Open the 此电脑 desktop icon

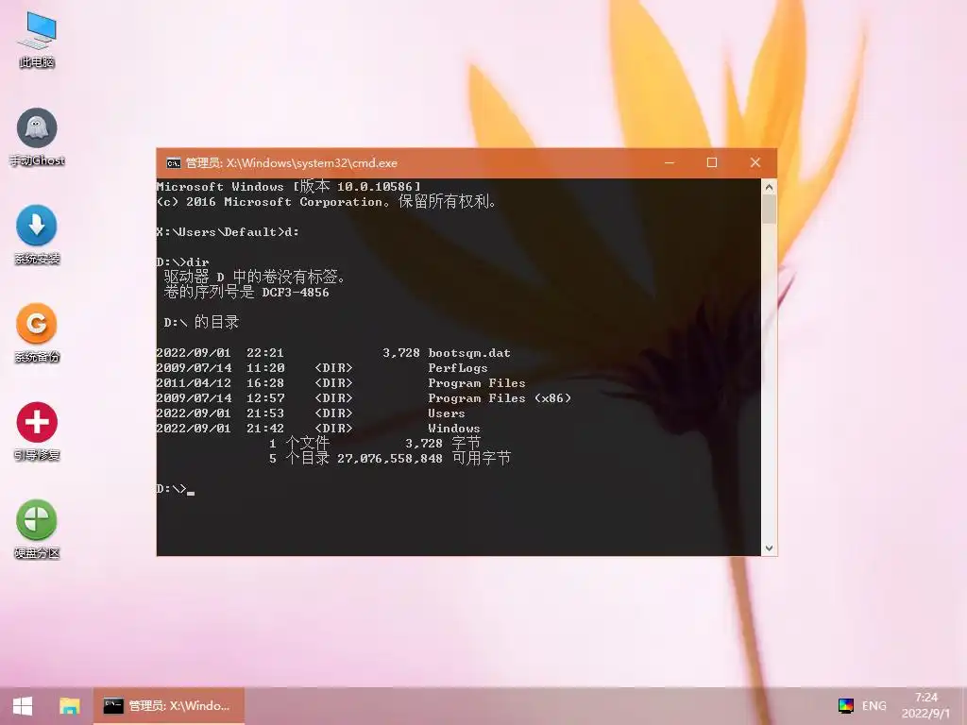pyautogui.click(x=37, y=38)
